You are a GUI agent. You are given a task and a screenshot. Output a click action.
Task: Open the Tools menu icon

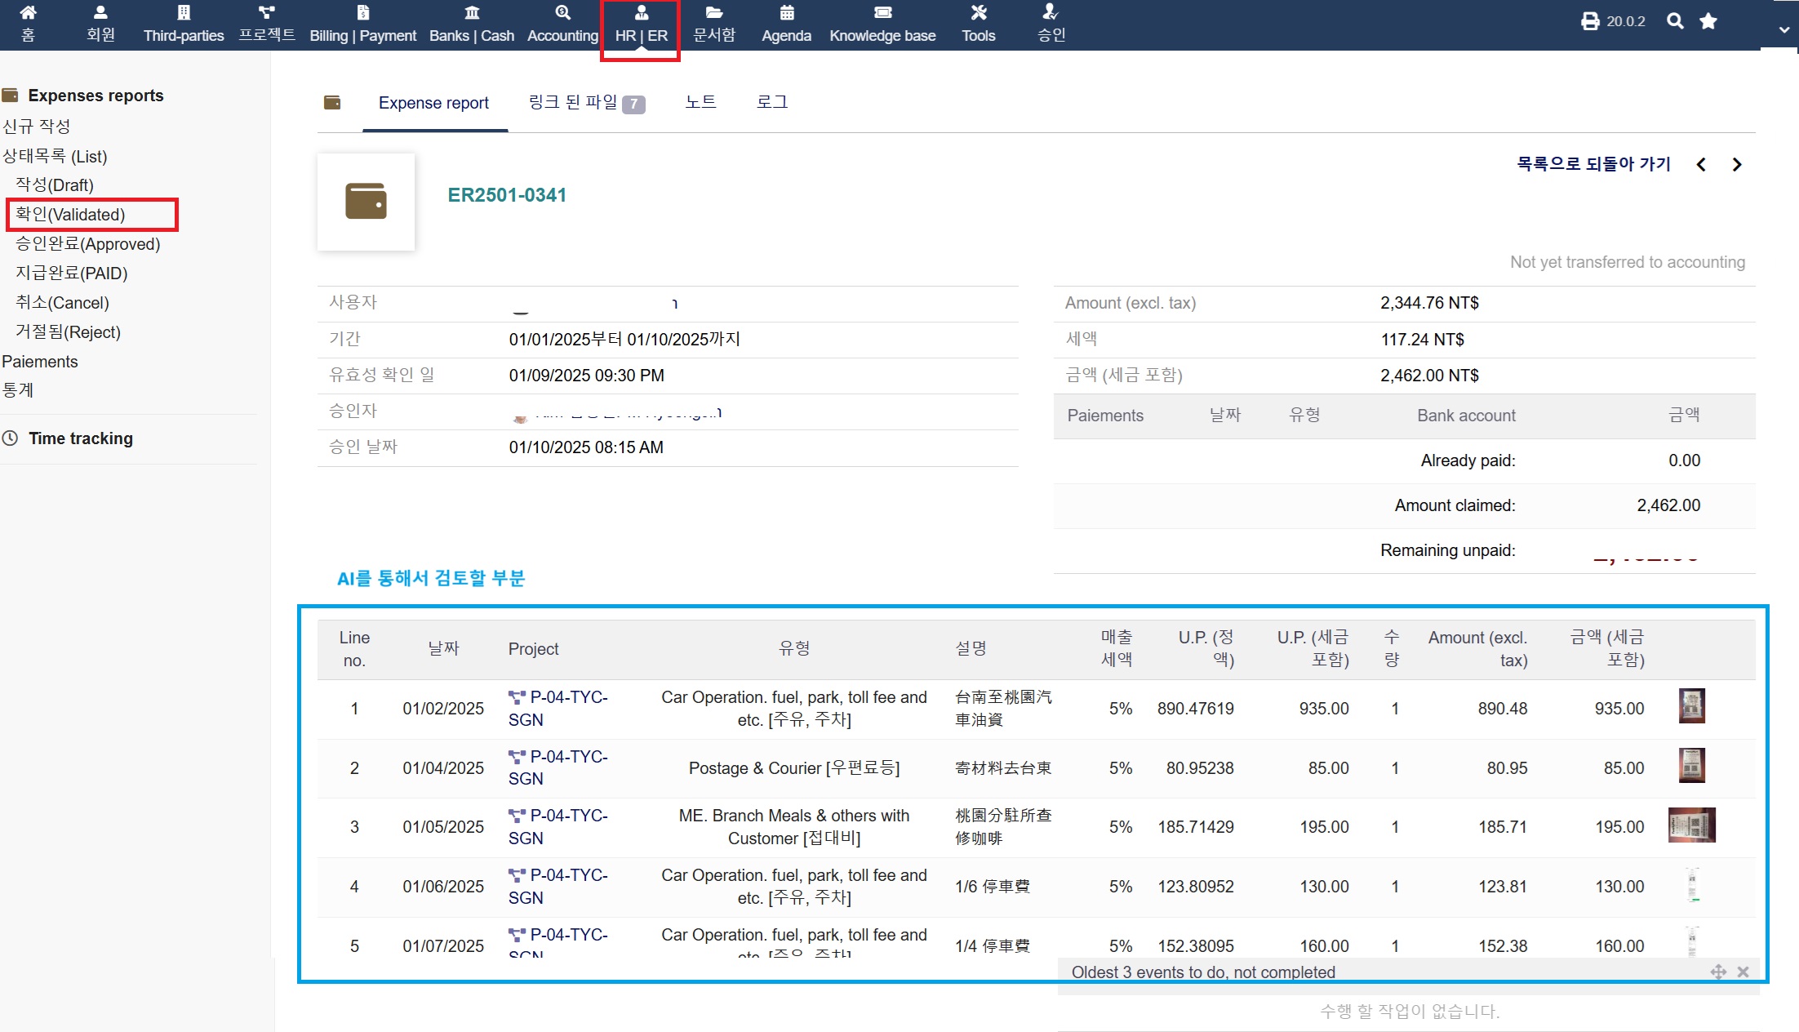pos(978,23)
